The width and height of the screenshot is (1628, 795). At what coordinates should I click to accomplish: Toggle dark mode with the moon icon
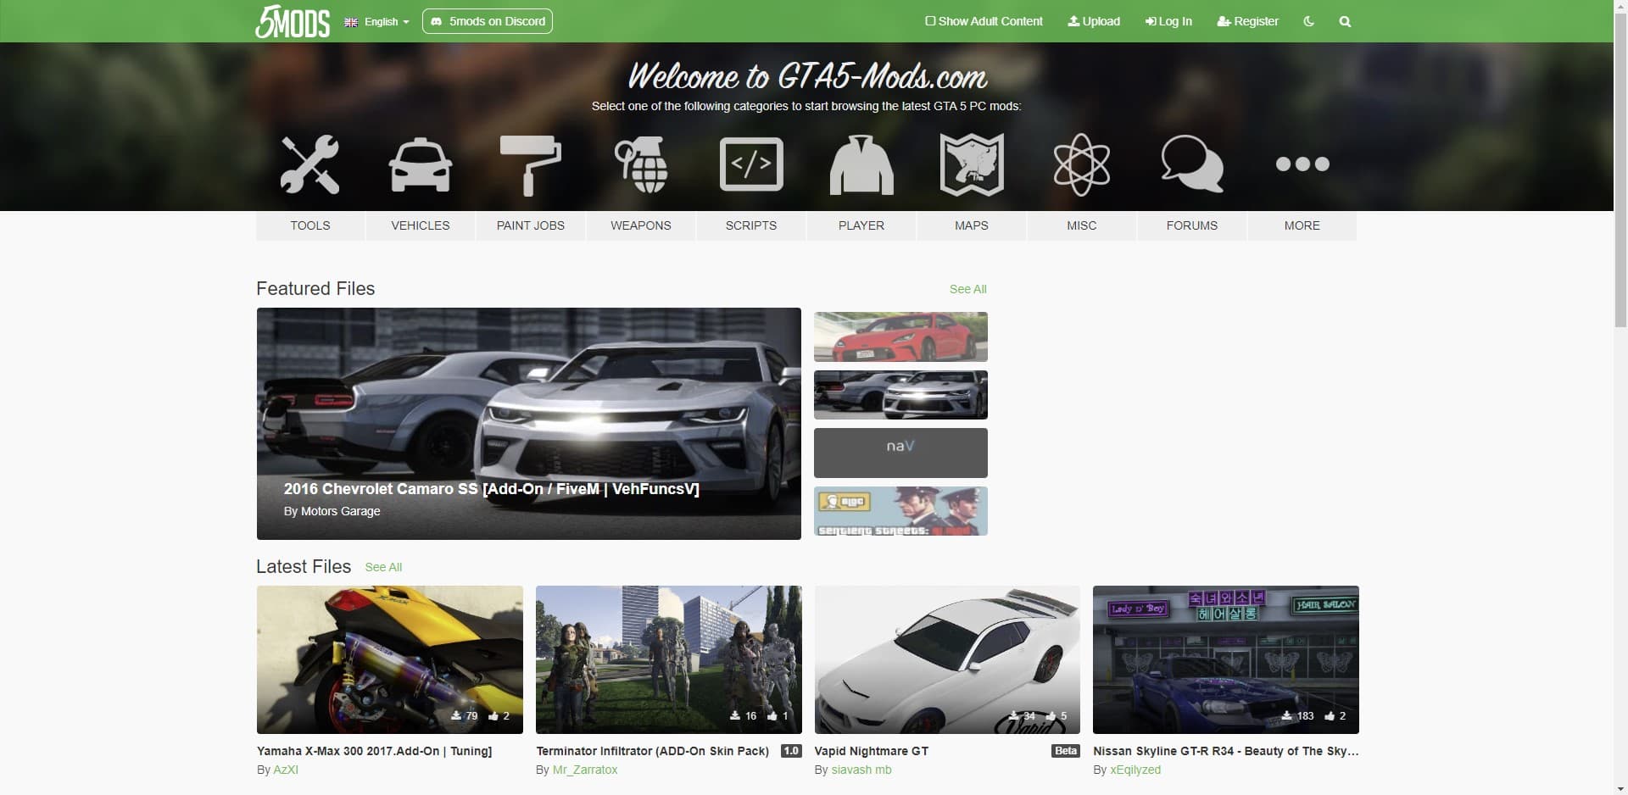(1308, 21)
